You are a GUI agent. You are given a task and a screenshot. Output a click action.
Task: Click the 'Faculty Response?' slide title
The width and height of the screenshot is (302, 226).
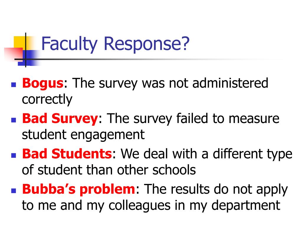click(115, 44)
